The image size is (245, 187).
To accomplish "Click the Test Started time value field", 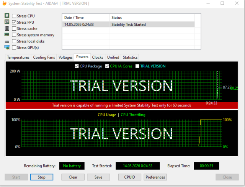I will [138, 166].
